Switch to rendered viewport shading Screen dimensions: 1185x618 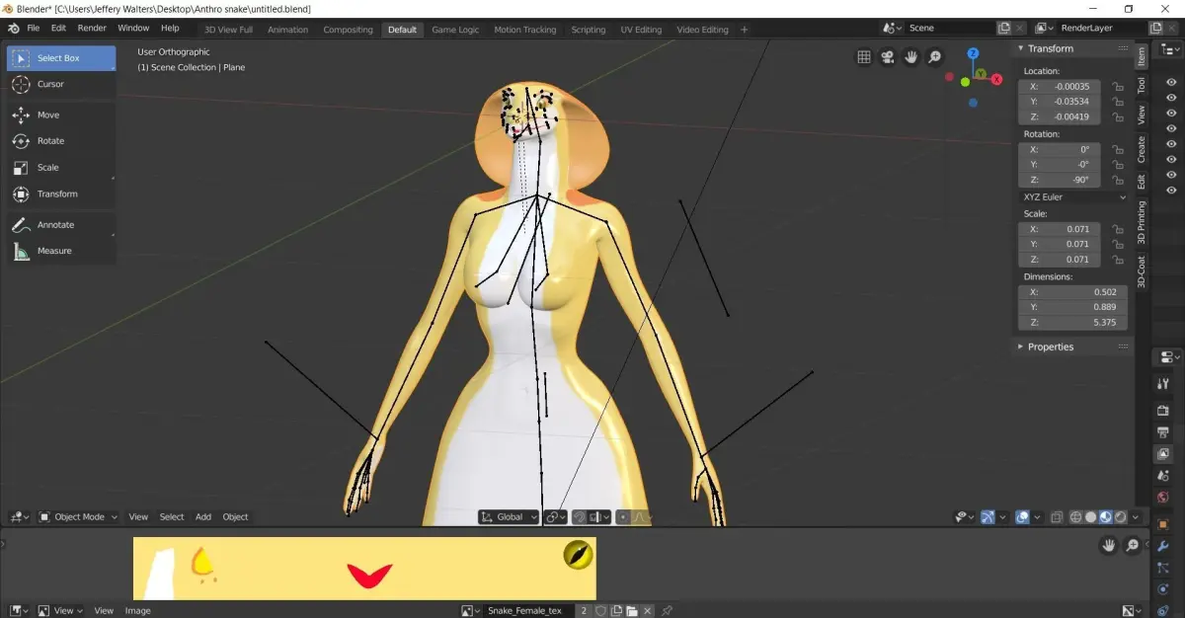coord(1121,517)
